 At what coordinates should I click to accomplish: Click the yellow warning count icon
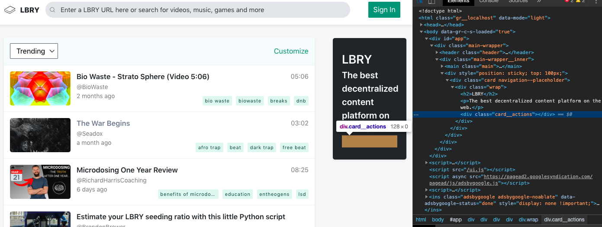pos(577,2)
